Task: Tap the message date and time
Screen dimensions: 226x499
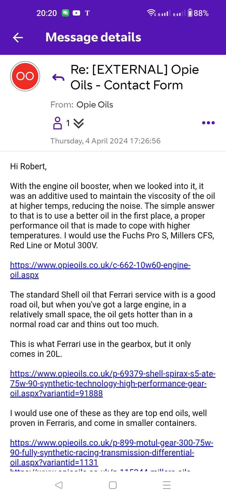Action: (x=105, y=141)
